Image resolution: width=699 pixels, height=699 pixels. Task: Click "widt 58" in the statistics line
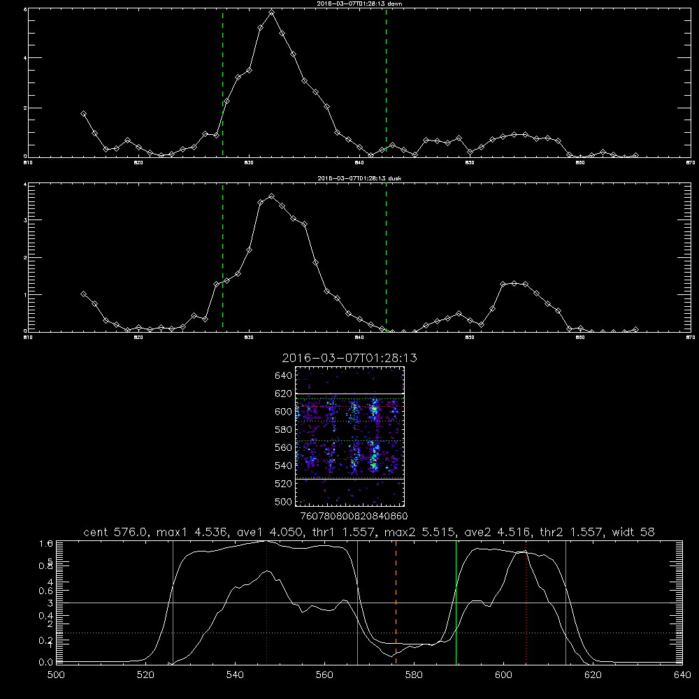633,532
